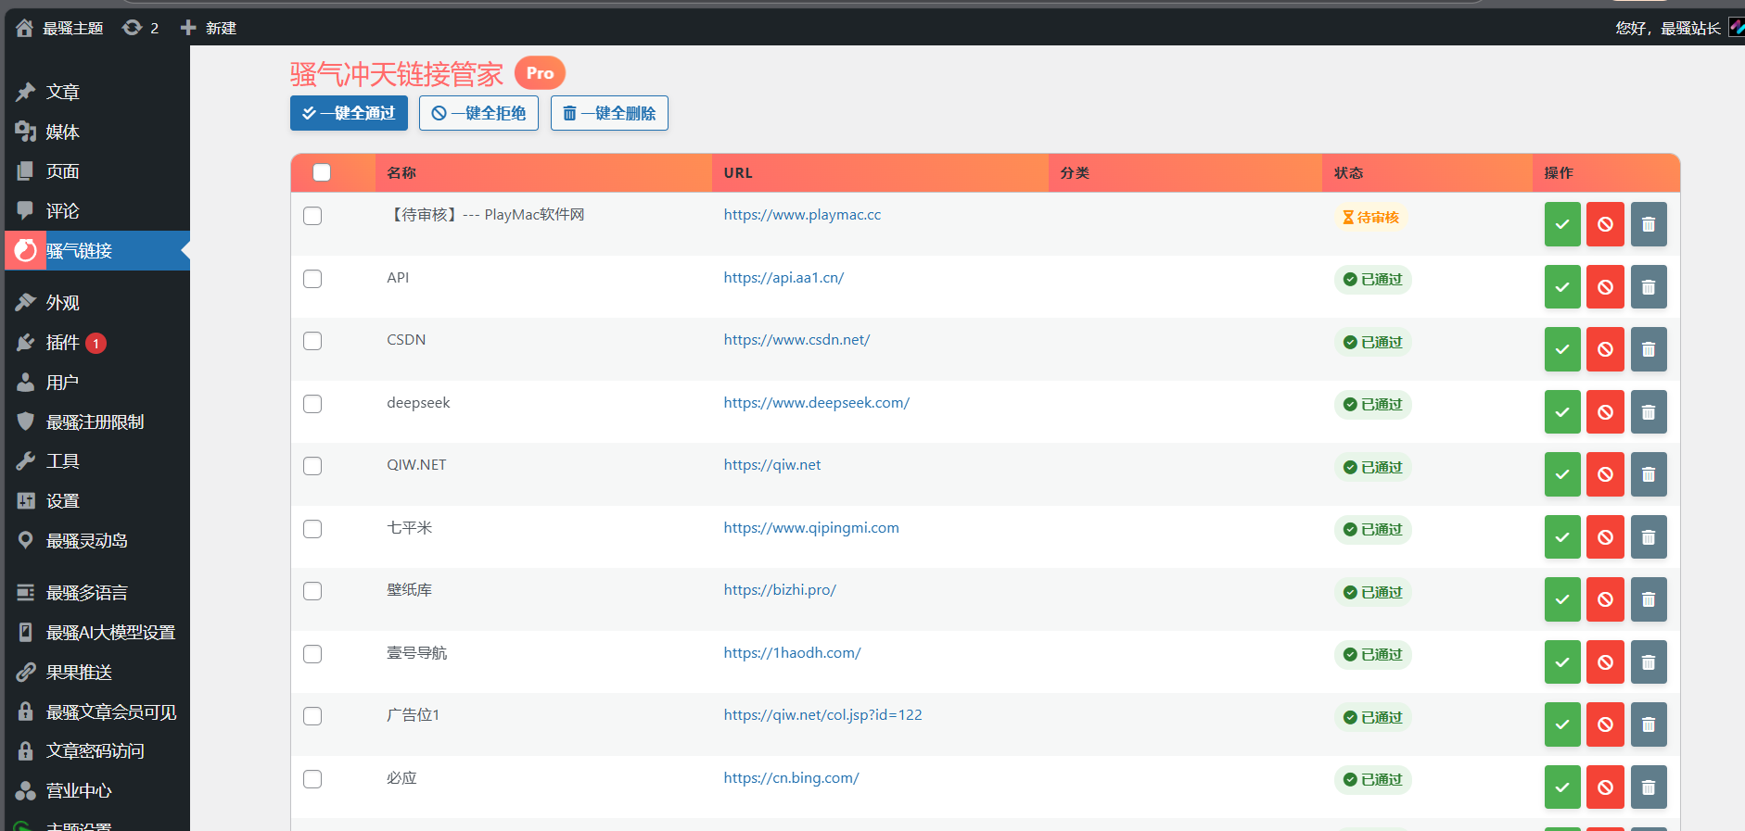Open the 用户 sidebar menu
The width and height of the screenshot is (1745, 831).
[97, 383]
